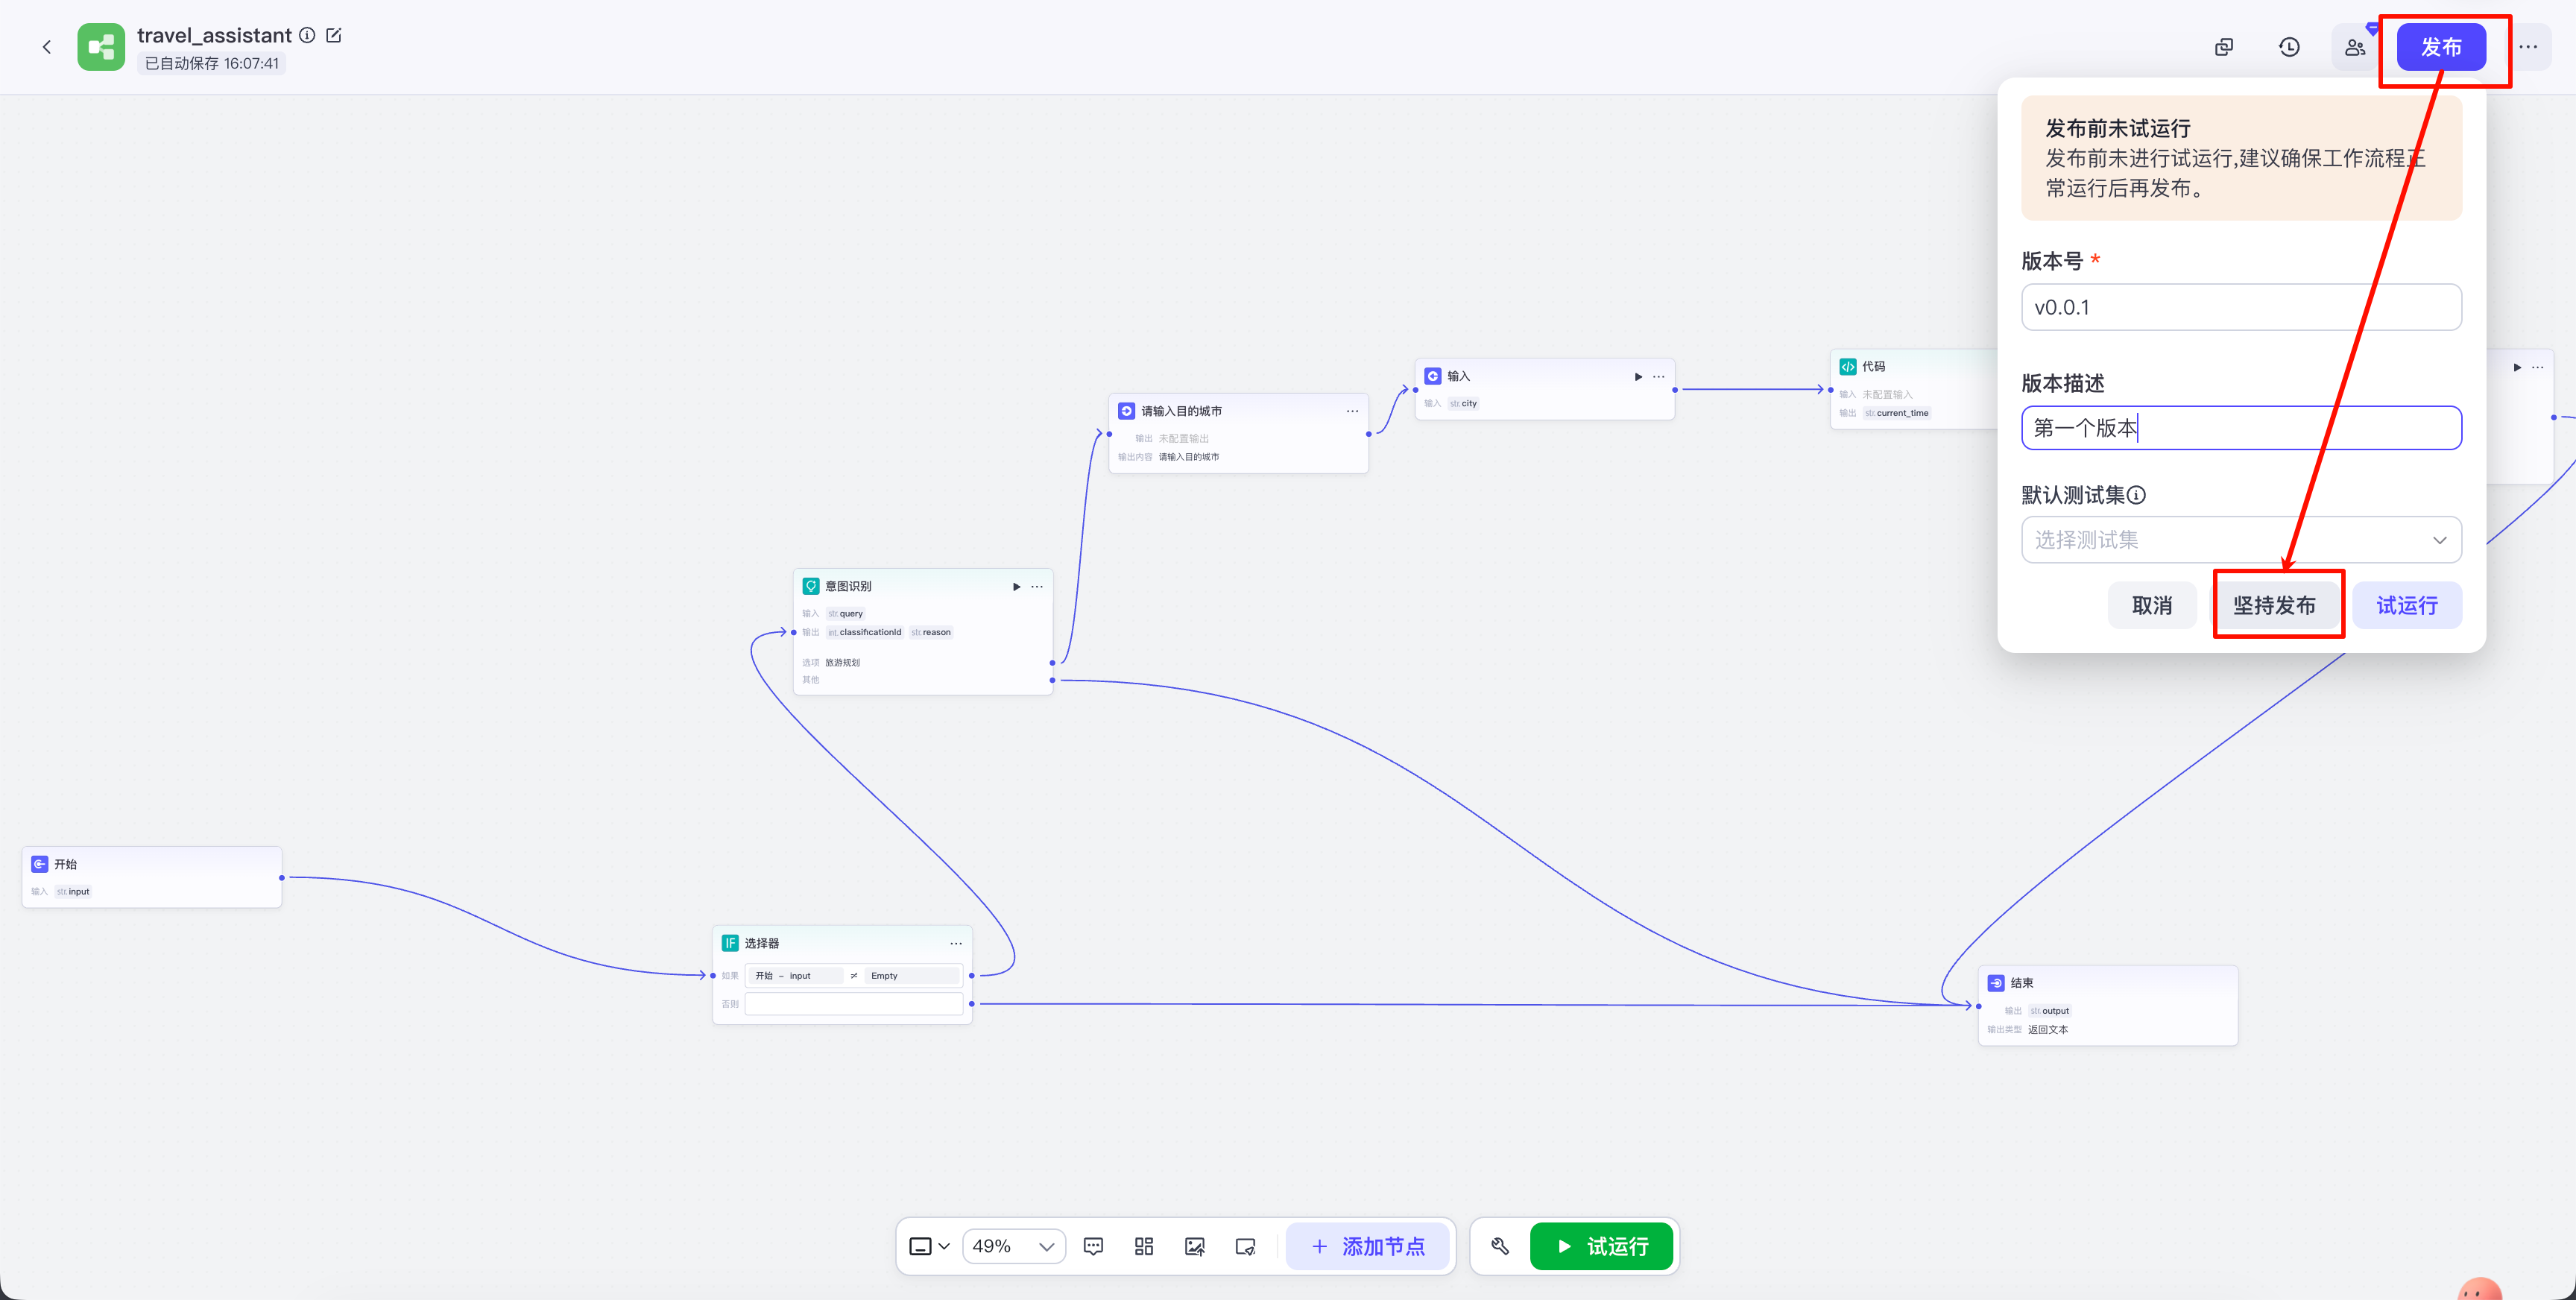Click the green 试运行 button
The image size is (2576, 1300).
(x=1601, y=1246)
